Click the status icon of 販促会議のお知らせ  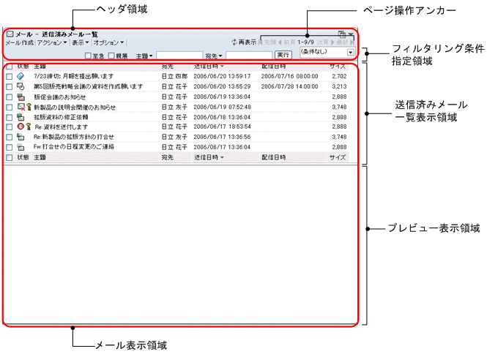tap(21, 97)
